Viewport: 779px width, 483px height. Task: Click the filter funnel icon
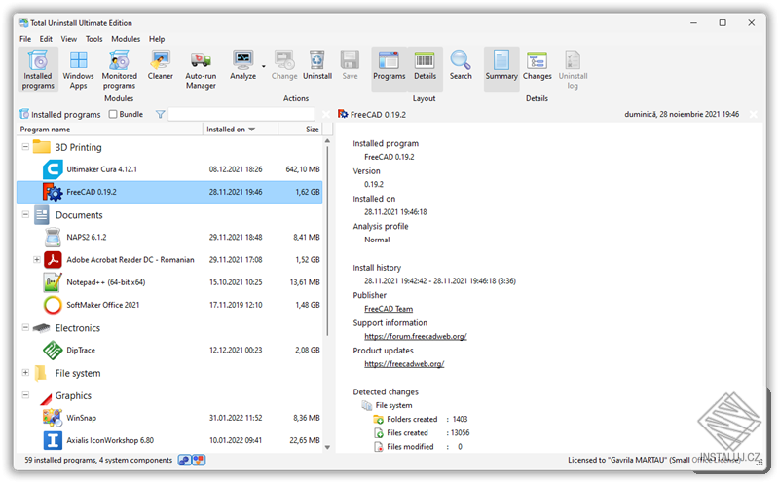(160, 114)
